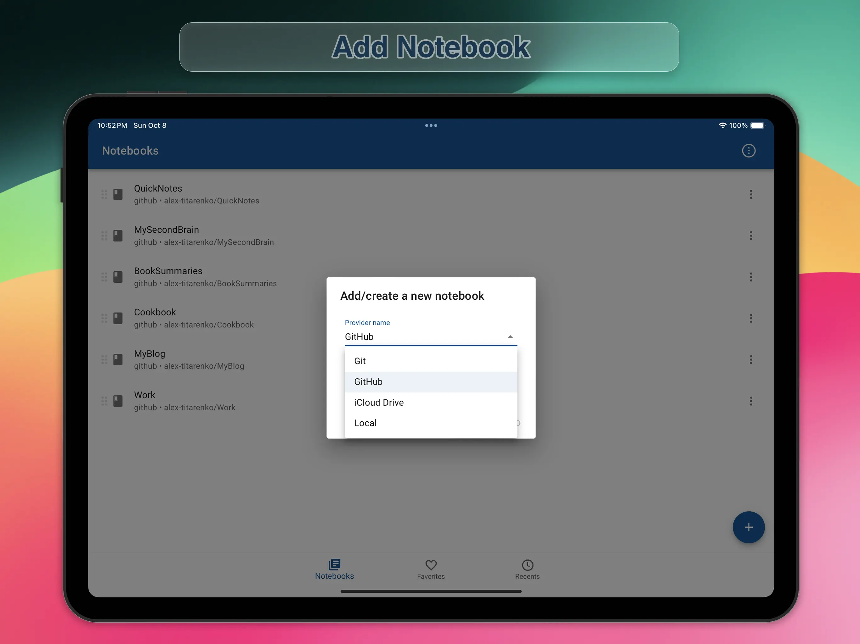Screen dimensions: 860x644
Task: Tap the floating plus add-notebook button
Action: pos(749,527)
